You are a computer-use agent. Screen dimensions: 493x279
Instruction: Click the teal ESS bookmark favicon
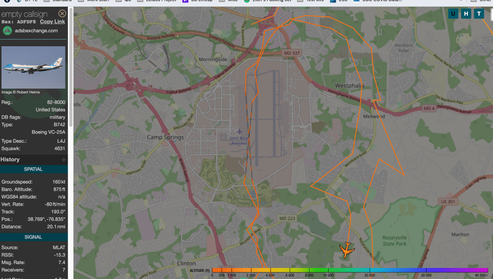333,1
